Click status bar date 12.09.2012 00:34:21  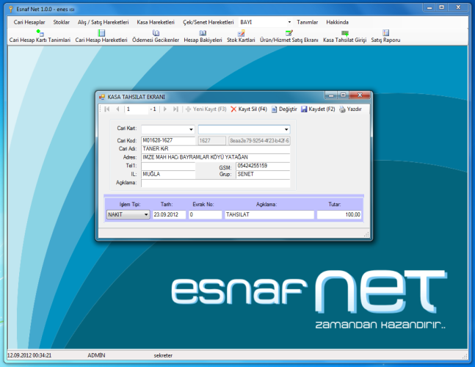[29, 355]
